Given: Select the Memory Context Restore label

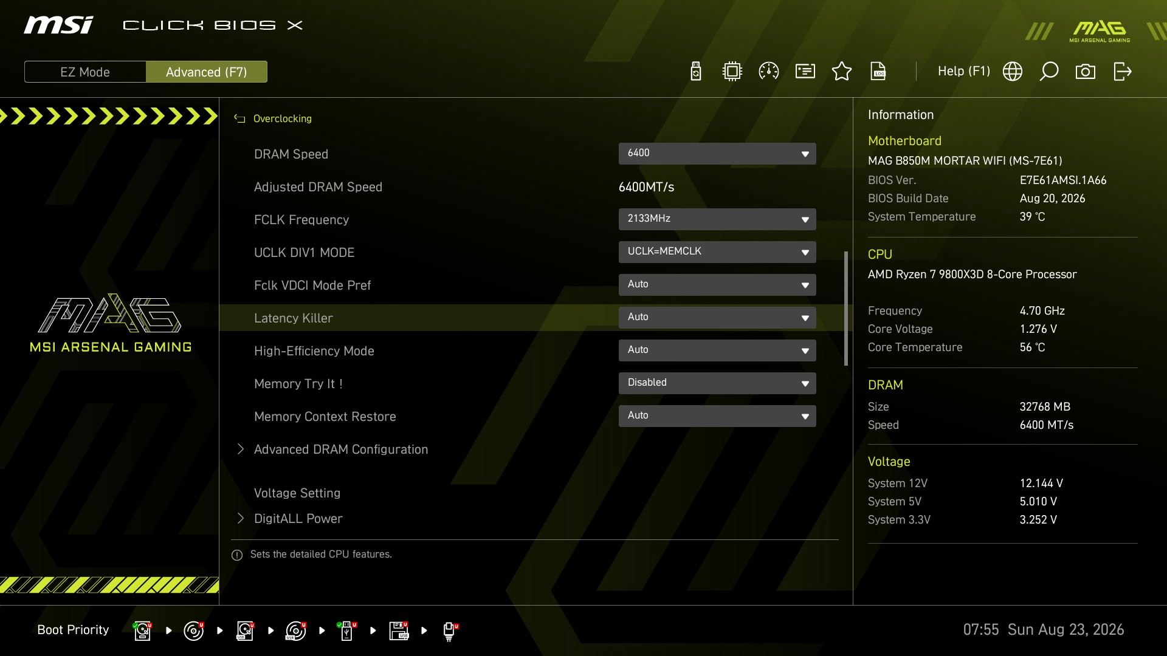Looking at the screenshot, I should coord(325,417).
